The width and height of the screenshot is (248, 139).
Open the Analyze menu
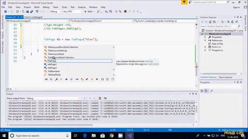coord(82,7)
